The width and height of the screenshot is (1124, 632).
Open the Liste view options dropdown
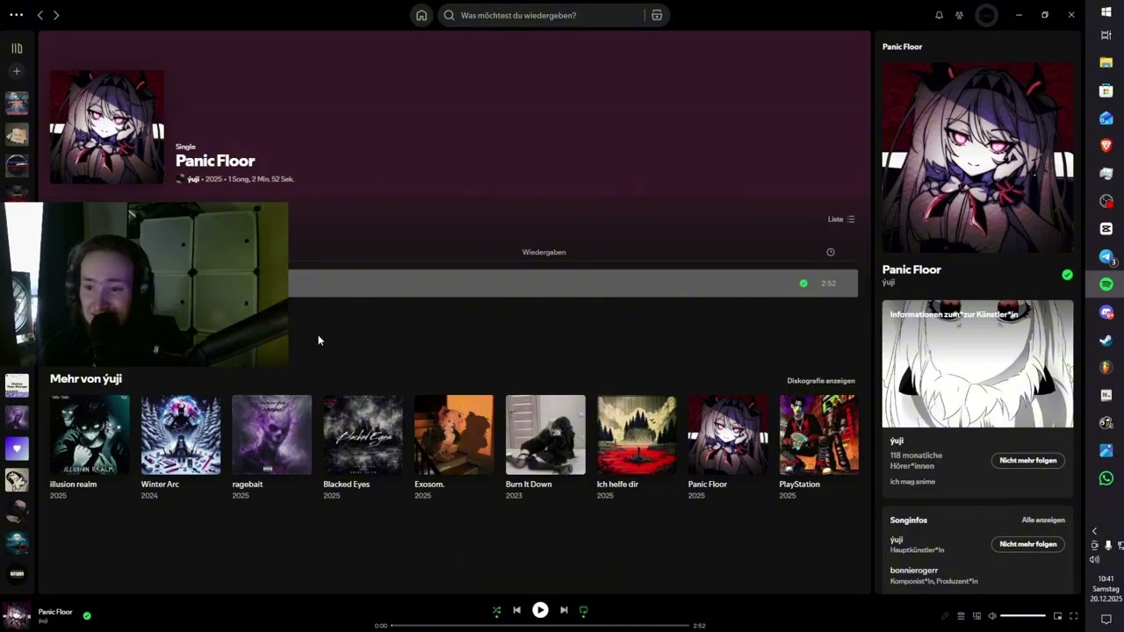click(x=841, y=219)
